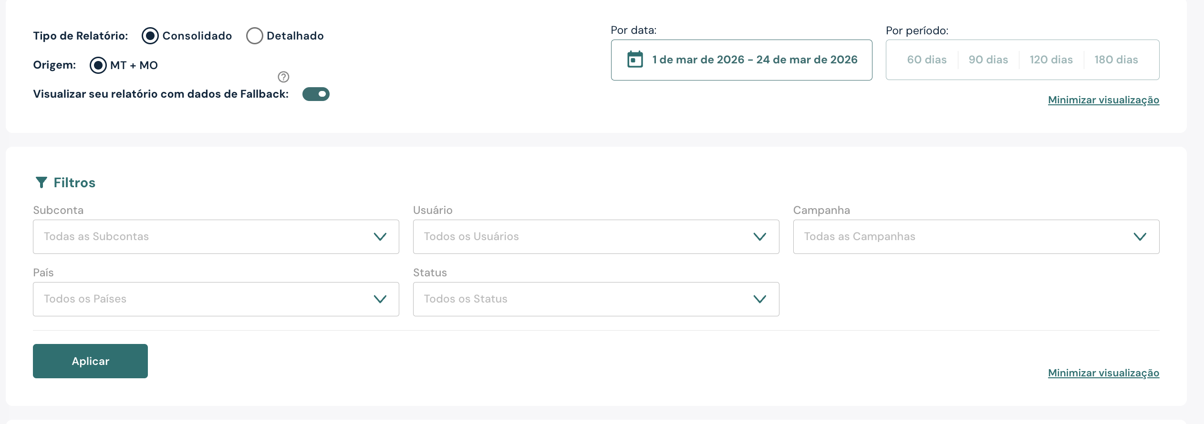1204x424 pixels.
Task: Select the 180 dias period option
Action: (1116, 60)
